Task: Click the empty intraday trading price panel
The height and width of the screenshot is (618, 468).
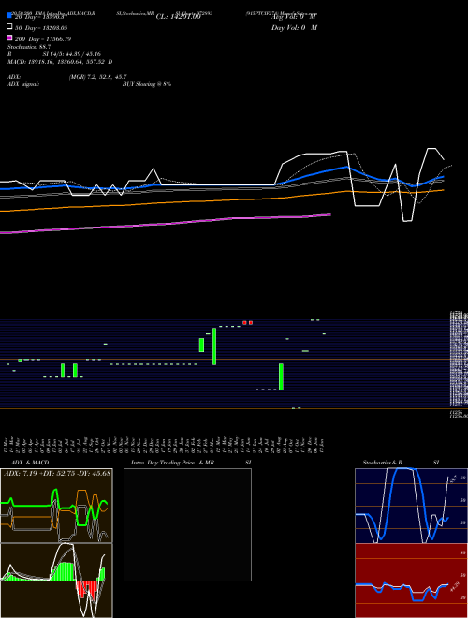Action: (187, 524)
